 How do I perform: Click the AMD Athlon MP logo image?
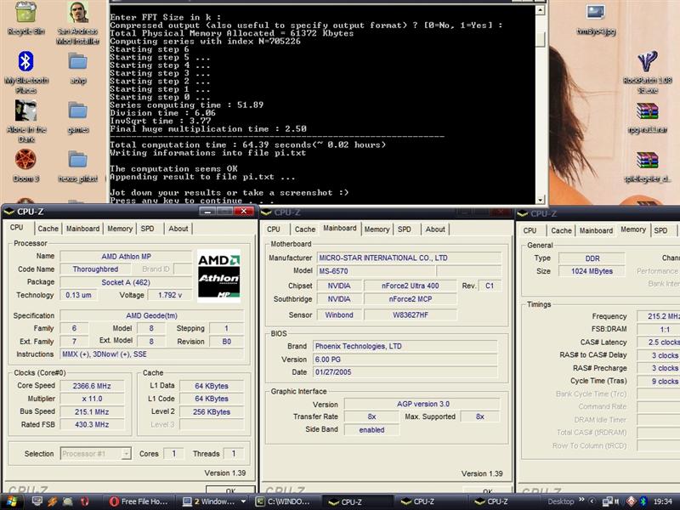tap(218, 275)
